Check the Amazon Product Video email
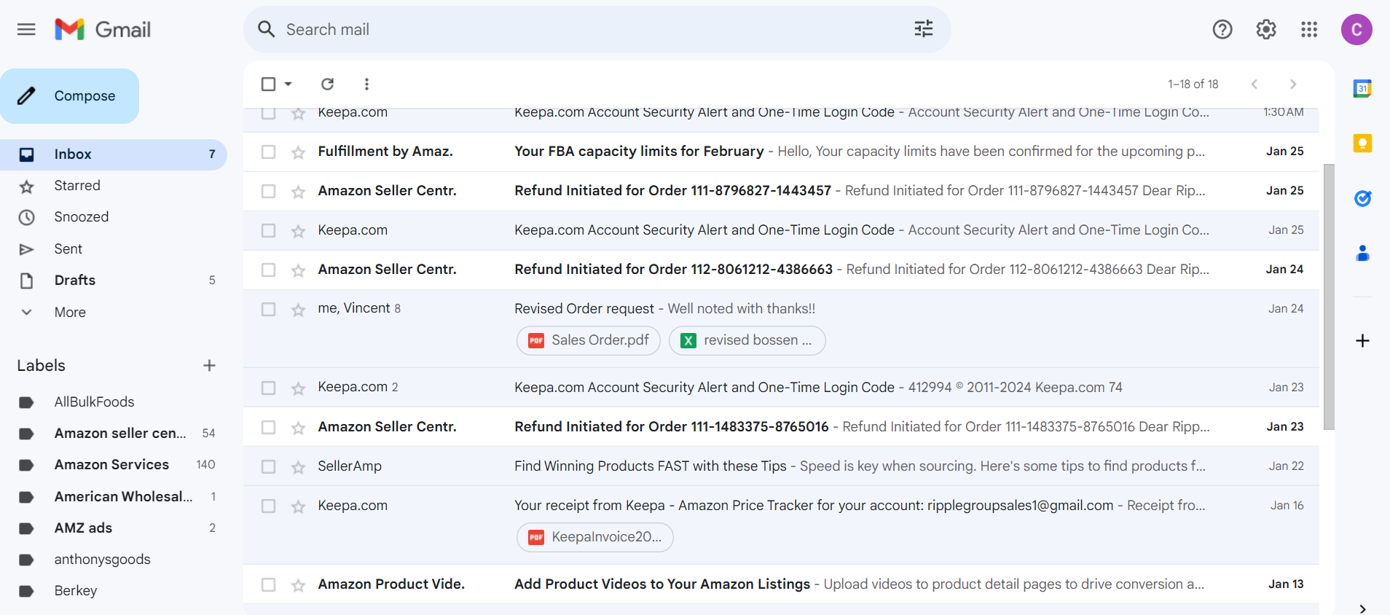This screenshot has height=615, width=1390. [268, 584]
